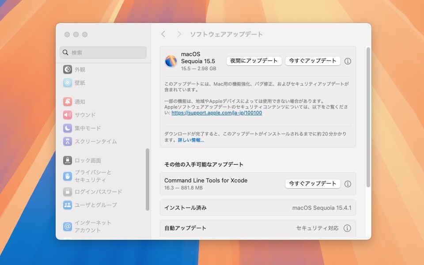Click the macOS Sequoia update icon

[171, 61]
